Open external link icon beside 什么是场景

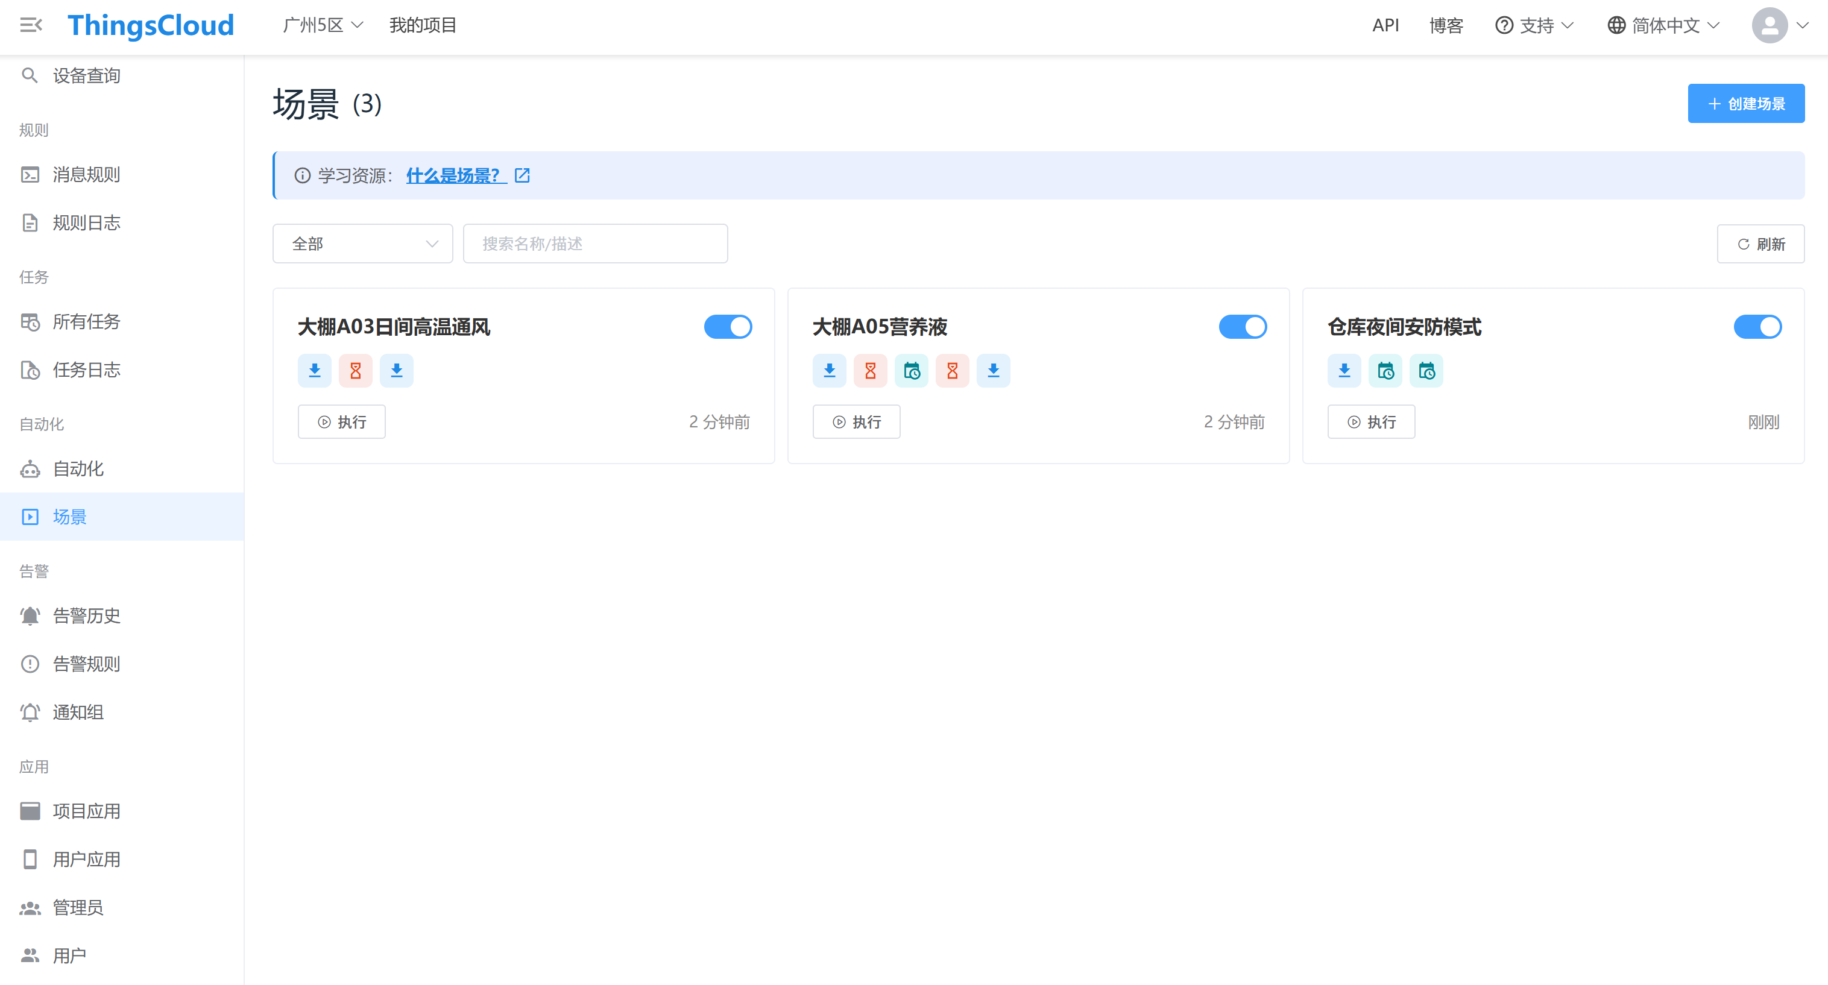coord(522,175)
